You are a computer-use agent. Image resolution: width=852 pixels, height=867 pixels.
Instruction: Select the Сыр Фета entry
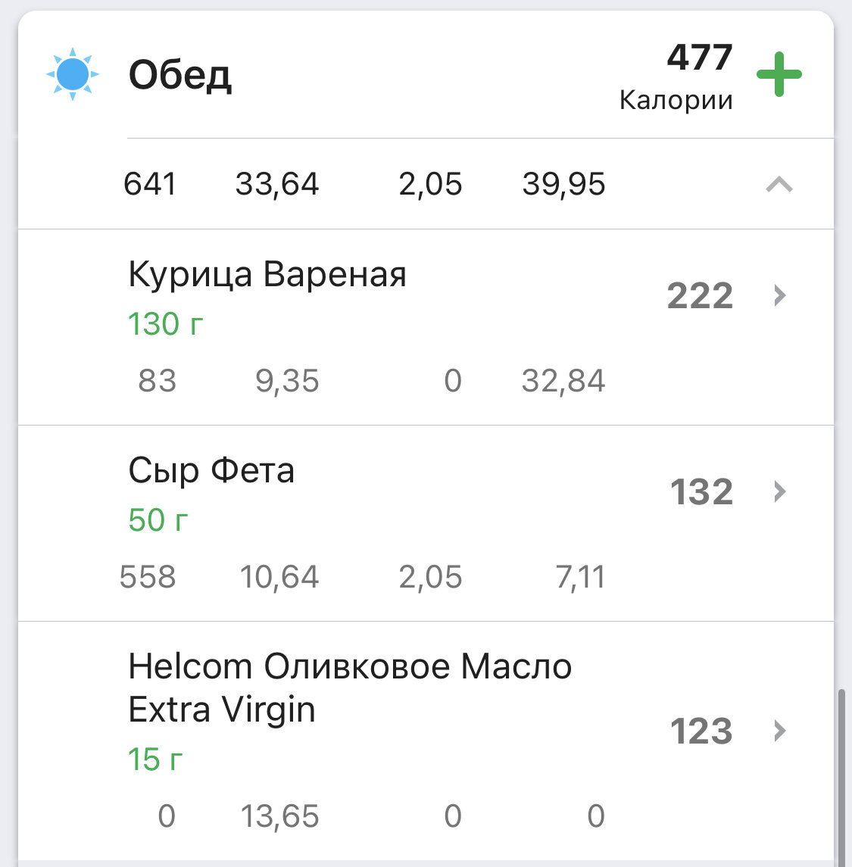tap(426, 523)
